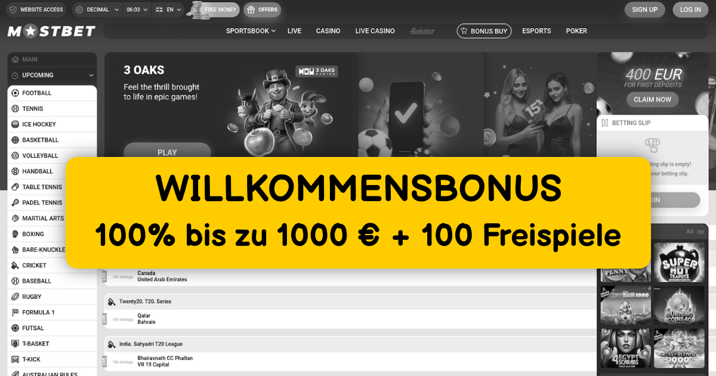This screenshot has height=376, width=716.
Task: Click the Football icon in sports sidebar
Action: pos(16,93)
